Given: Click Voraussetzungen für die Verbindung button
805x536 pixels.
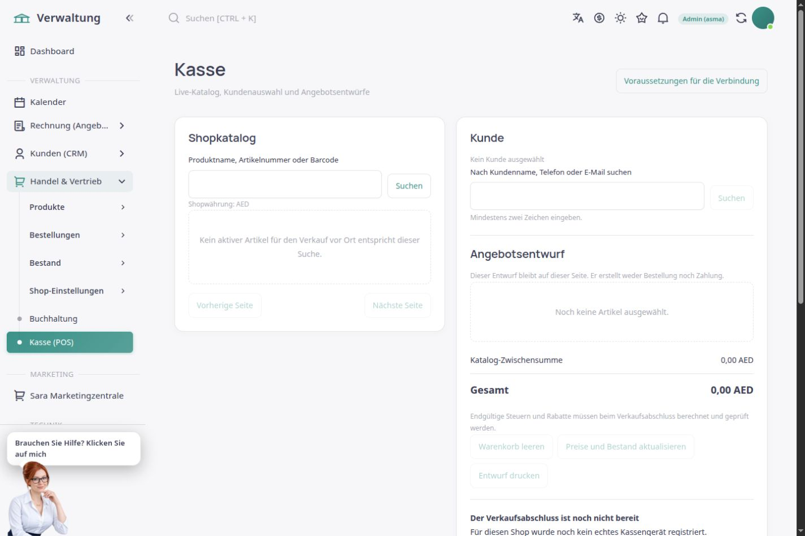Looking at the screenshot, I should click(x=691, y=81).
